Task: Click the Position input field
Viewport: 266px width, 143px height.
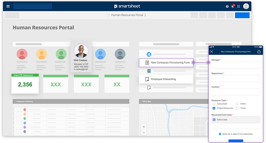Action: pyautogui.click(x=236, y=92)
